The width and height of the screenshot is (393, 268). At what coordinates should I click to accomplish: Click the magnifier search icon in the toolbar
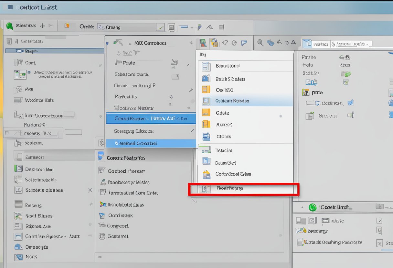pyautogui.click(x=260, y=43)
